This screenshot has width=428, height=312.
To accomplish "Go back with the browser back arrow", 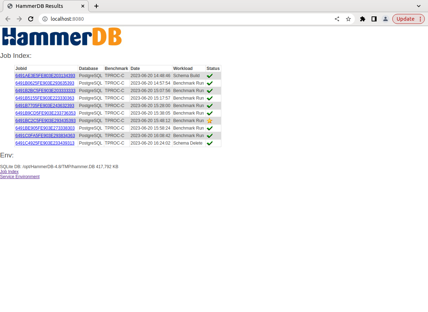I will pyautogui.click(x=7, y=19).
